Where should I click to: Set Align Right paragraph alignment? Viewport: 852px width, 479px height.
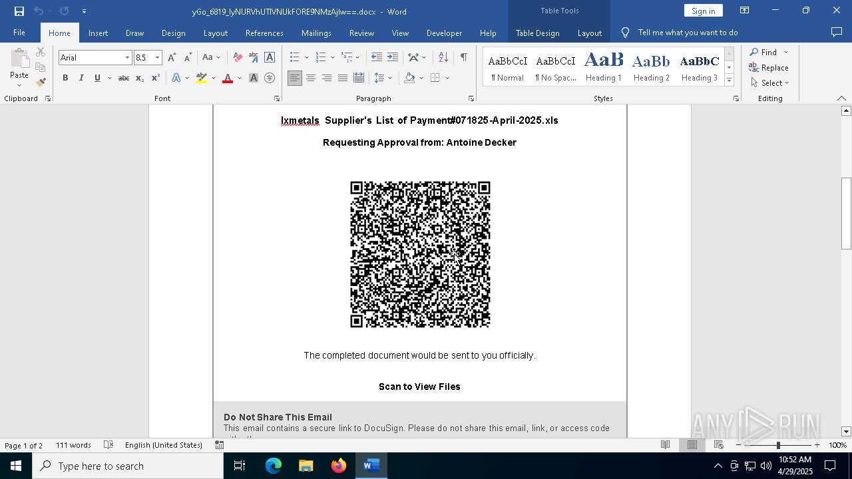tap(327, 79)
